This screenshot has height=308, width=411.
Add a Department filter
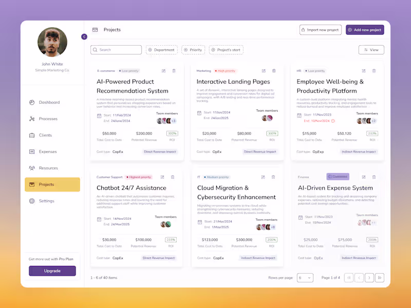pos(162,50)
